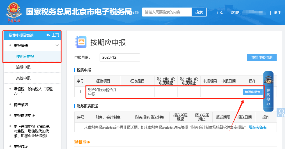This screenshot has height=149, width=285.
Task: Click the 税费申报 section heading
Action: (x=84, y=70)
